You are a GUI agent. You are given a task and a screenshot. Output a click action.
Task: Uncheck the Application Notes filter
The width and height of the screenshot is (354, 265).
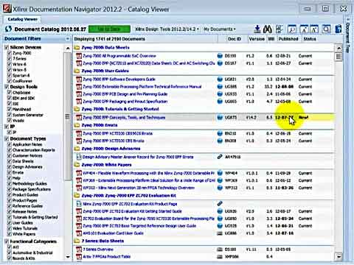click(10, 144)
